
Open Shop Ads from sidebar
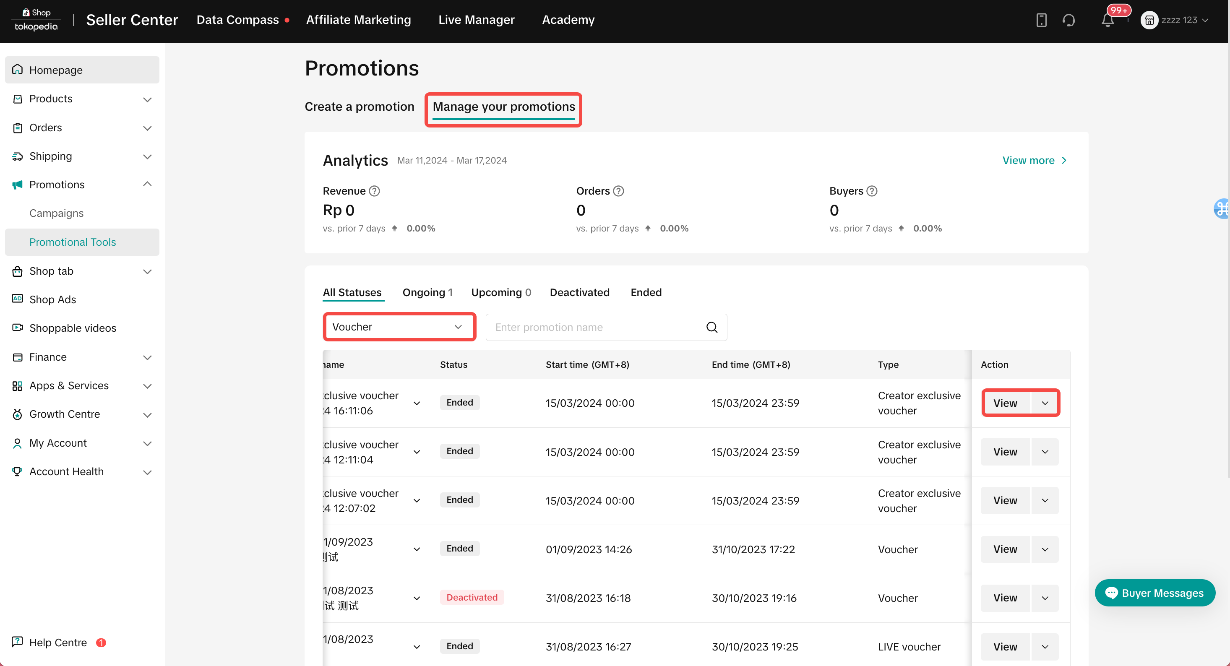[x=52, y=299]
